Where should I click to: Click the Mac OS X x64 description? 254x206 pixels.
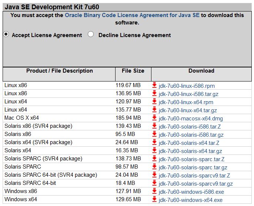pos(21,118)
